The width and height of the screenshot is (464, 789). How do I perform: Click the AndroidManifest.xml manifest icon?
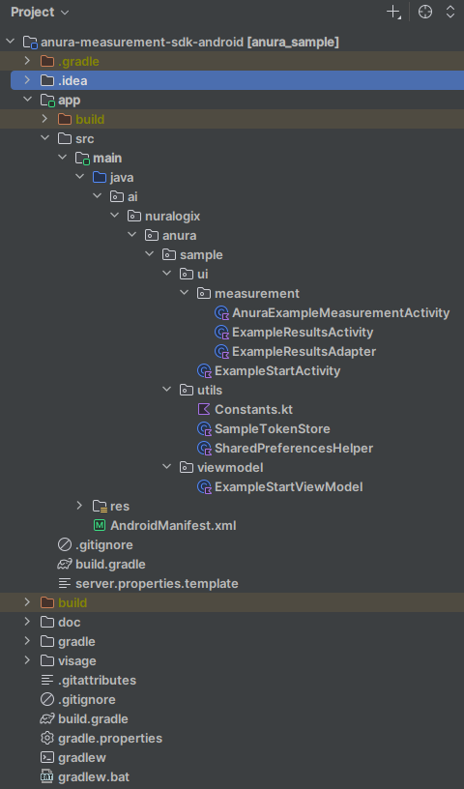point(100,525)
